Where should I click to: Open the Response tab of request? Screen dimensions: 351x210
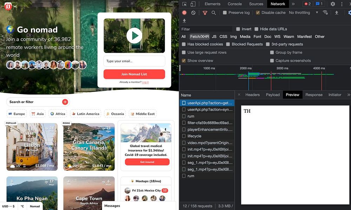(314, 95)
